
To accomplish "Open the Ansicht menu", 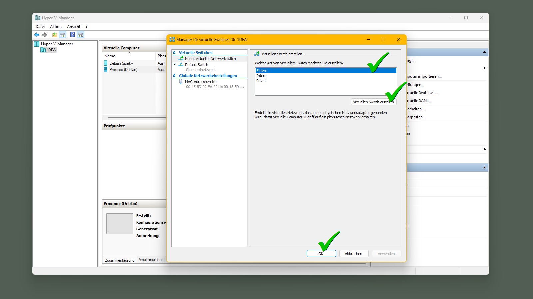I will (73, 27).
